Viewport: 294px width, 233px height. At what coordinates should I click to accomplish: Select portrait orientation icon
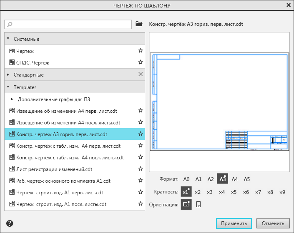click(x=199, y=204)
